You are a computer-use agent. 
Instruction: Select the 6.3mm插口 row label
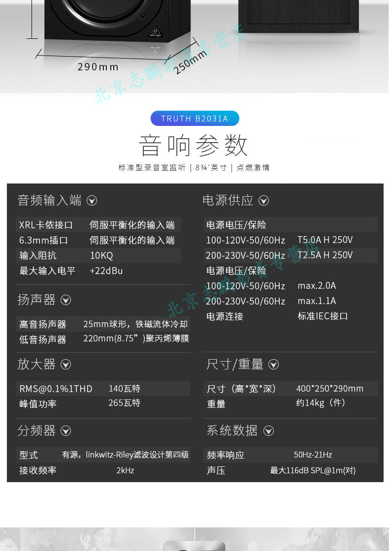coord(44,241)
